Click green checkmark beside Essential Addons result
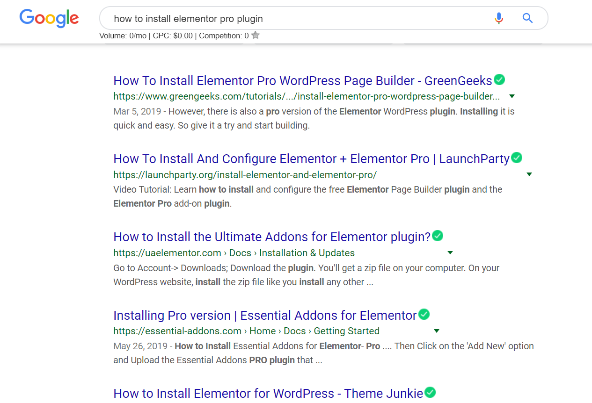This screenshot has height=403, width=592. tap(424, 314)
